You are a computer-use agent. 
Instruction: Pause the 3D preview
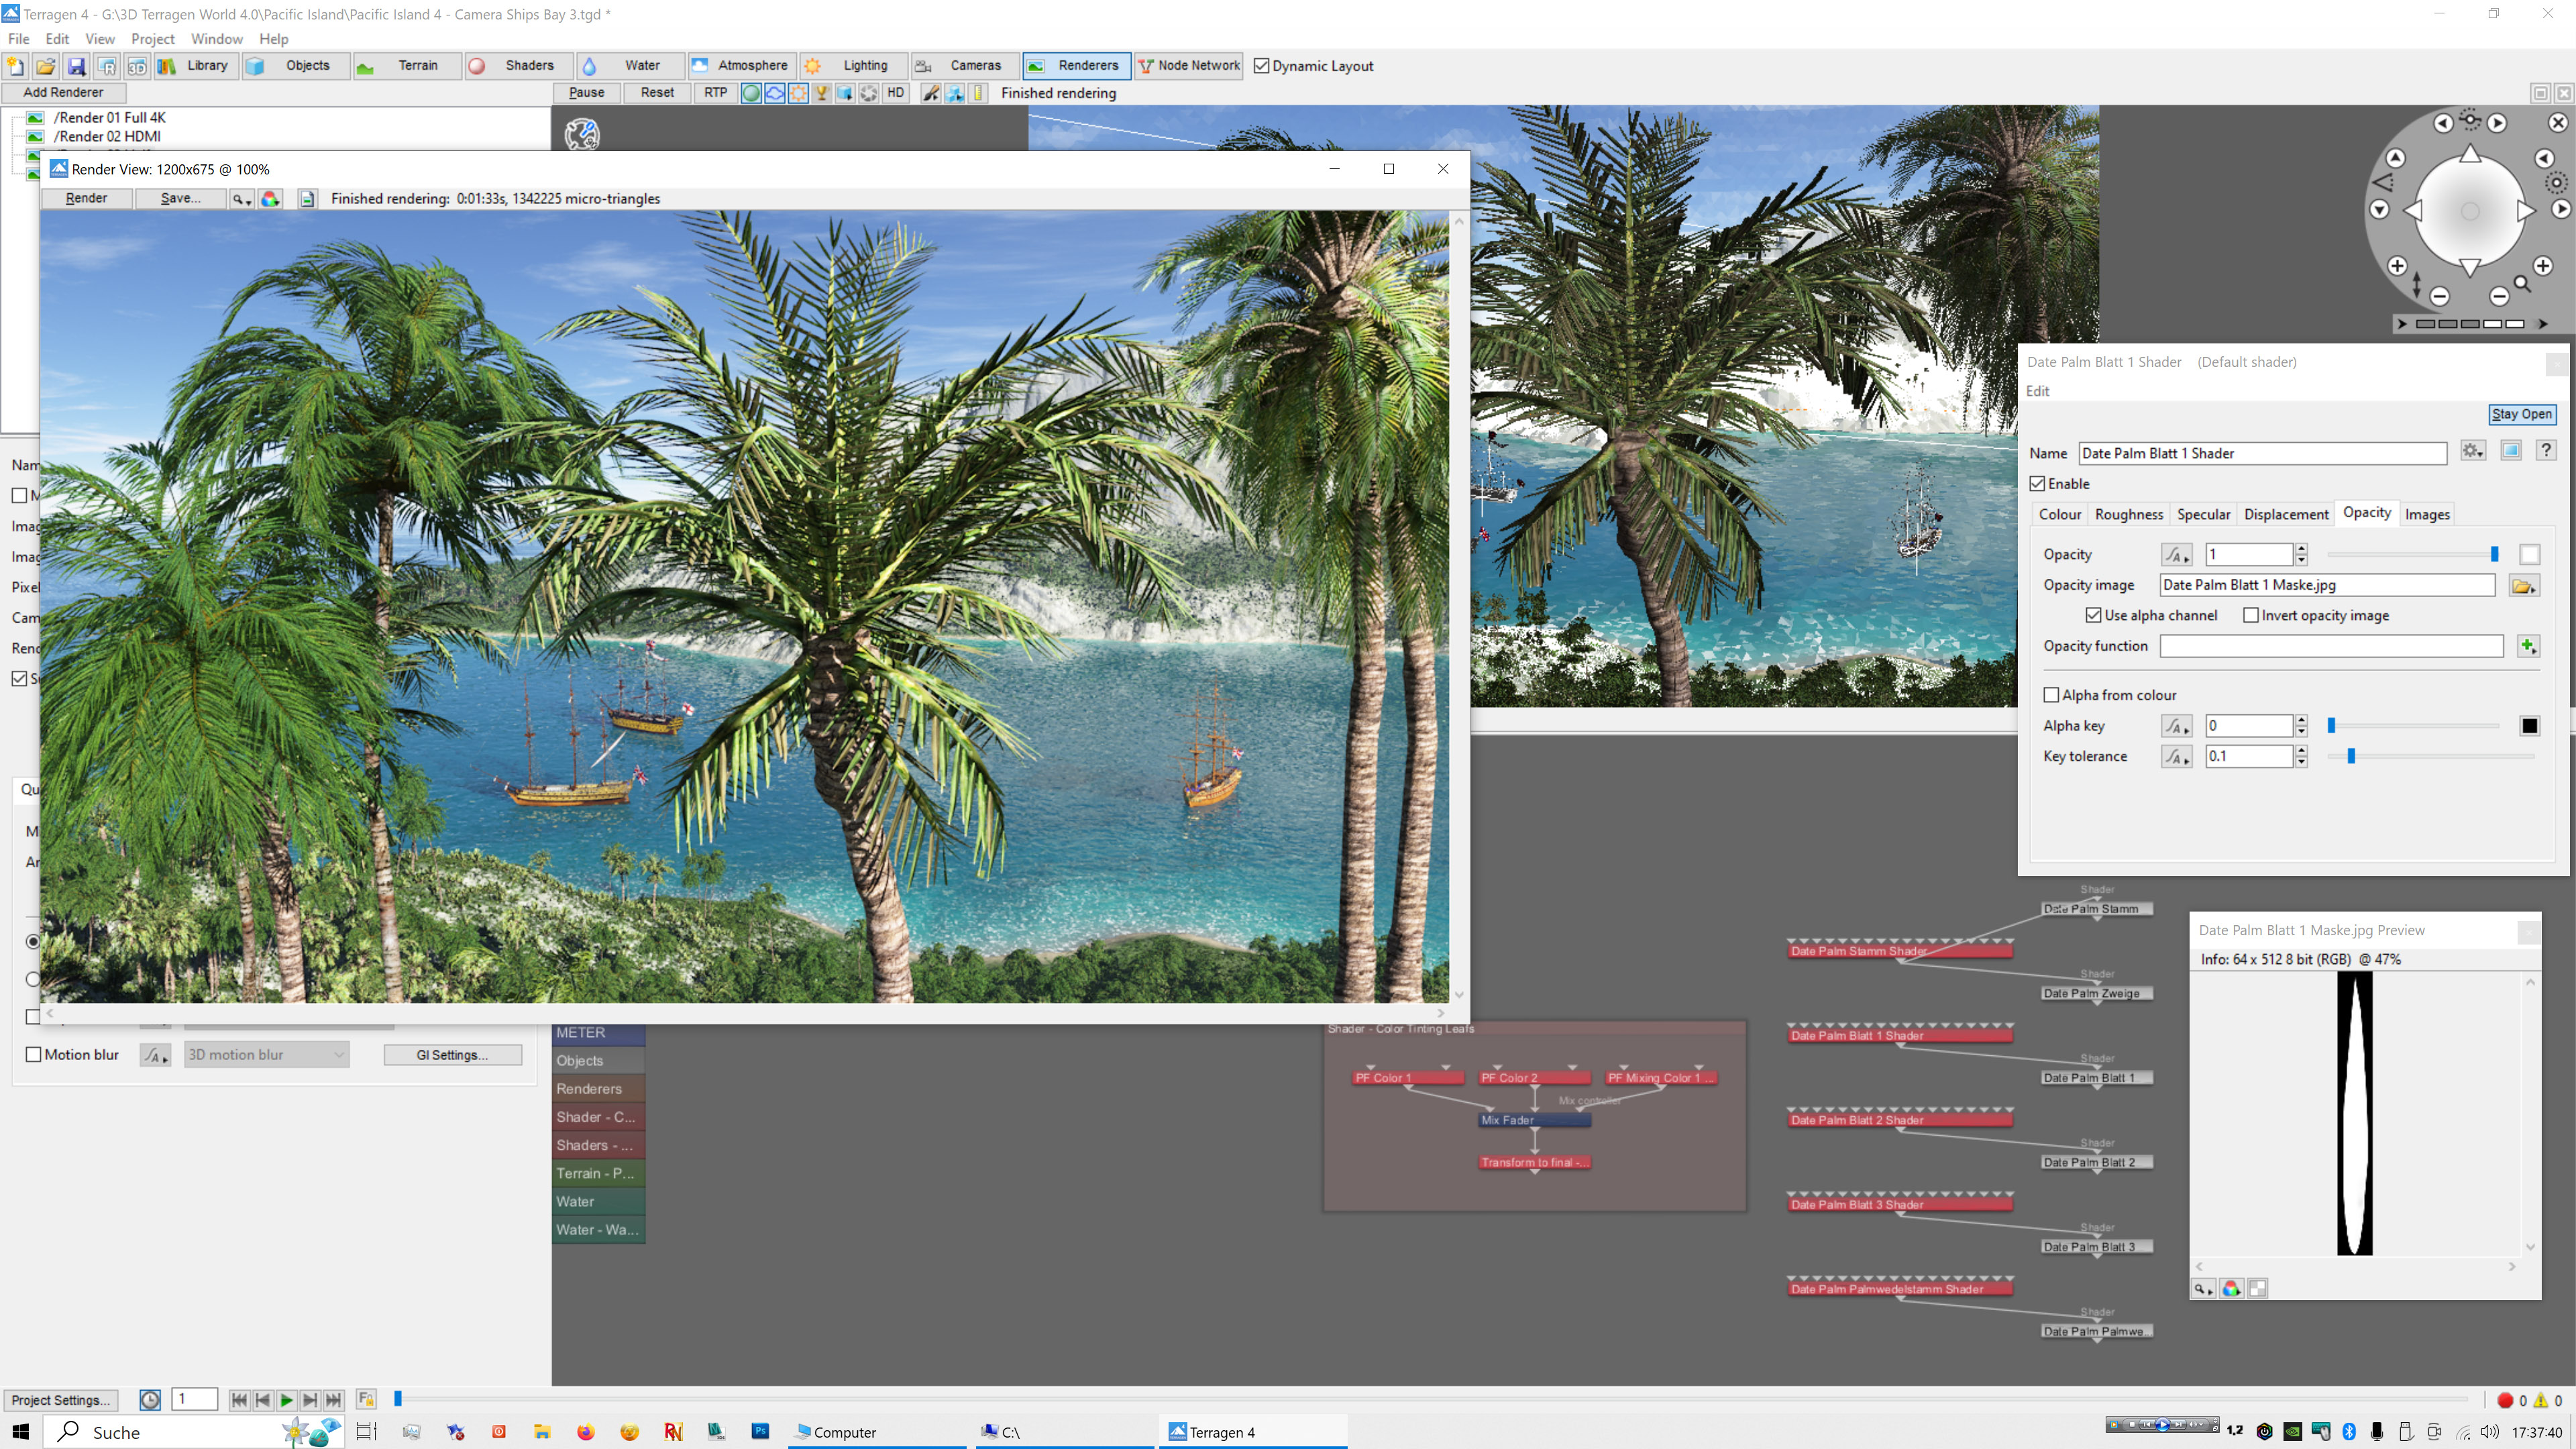coord(586,93)
